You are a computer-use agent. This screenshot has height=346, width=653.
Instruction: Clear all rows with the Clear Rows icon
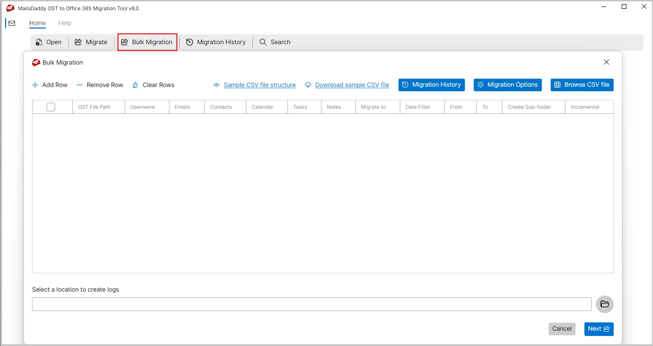136,85
